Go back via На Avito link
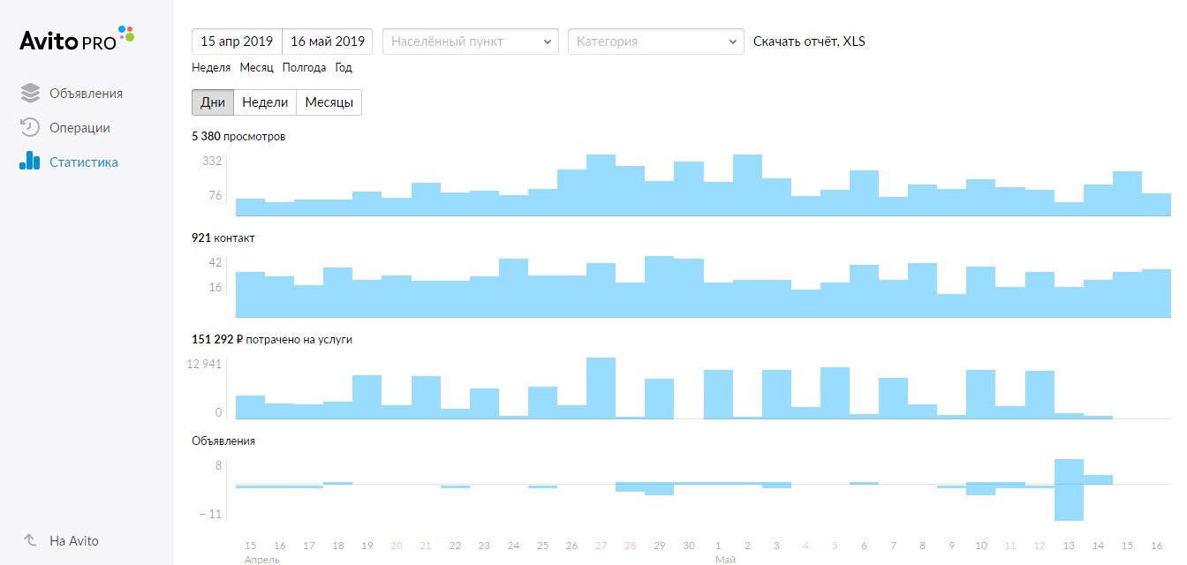Image resolution: width=1187 pixels, height=565 pixels. tap(74, 541)
